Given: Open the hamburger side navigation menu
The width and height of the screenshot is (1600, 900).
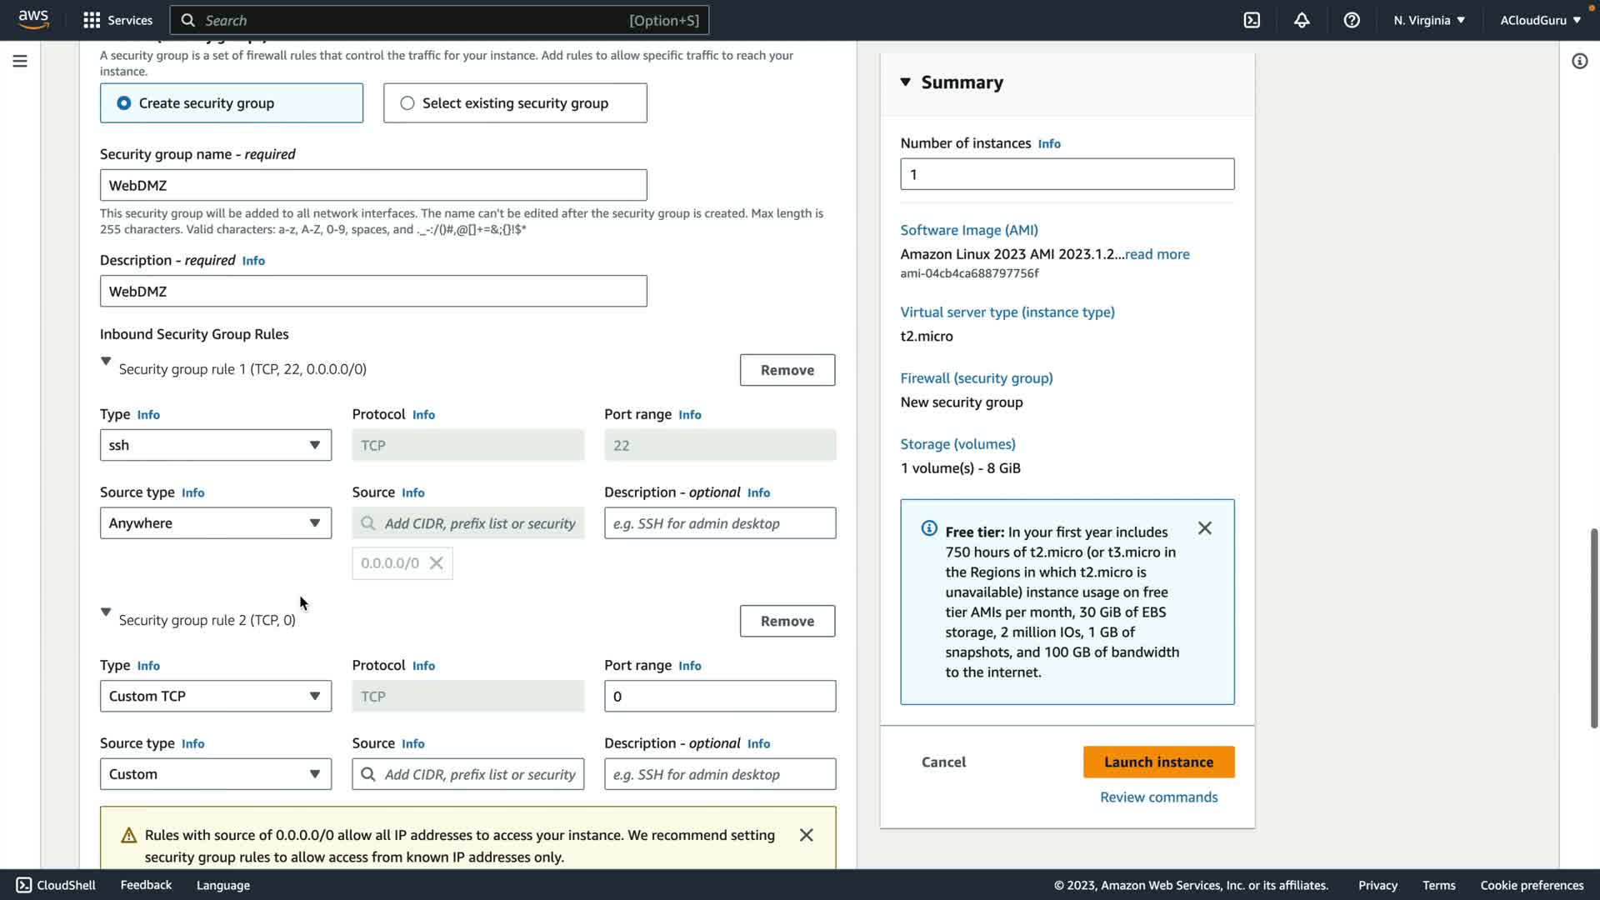Looking at the screenshot, I should coord(20,61).
